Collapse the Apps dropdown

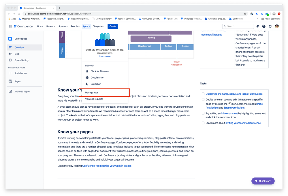click(x=86, y=26)
